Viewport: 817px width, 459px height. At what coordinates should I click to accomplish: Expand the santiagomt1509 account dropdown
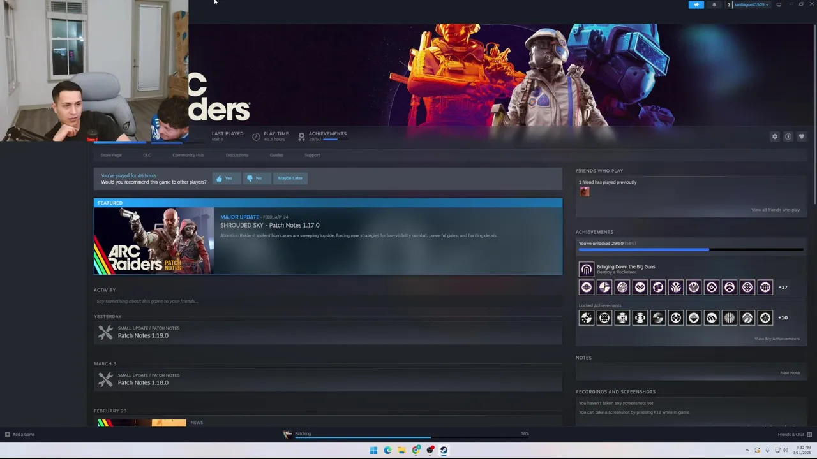click(x=751, y=5)
